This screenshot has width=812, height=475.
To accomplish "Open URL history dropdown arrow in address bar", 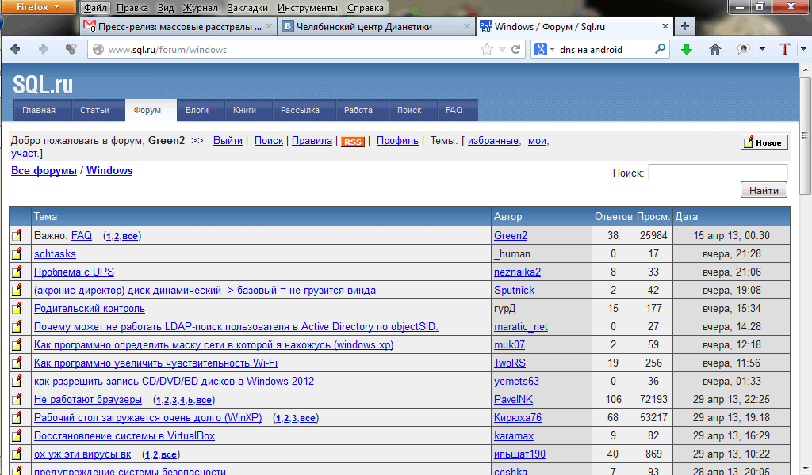I will [501, 49].
